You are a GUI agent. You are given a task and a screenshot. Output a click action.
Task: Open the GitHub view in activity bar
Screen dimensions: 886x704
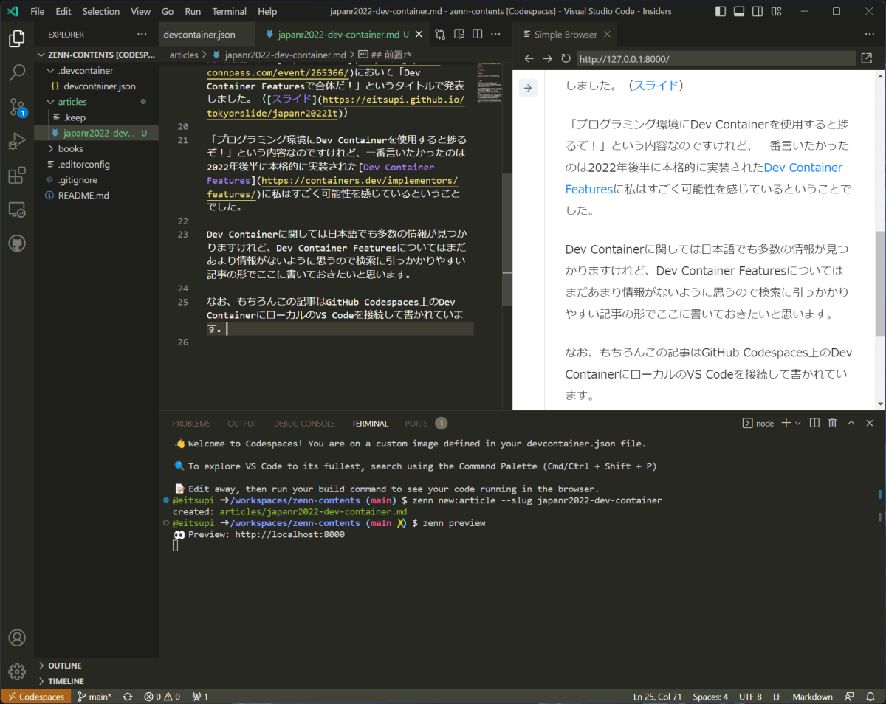click(17, 244)
